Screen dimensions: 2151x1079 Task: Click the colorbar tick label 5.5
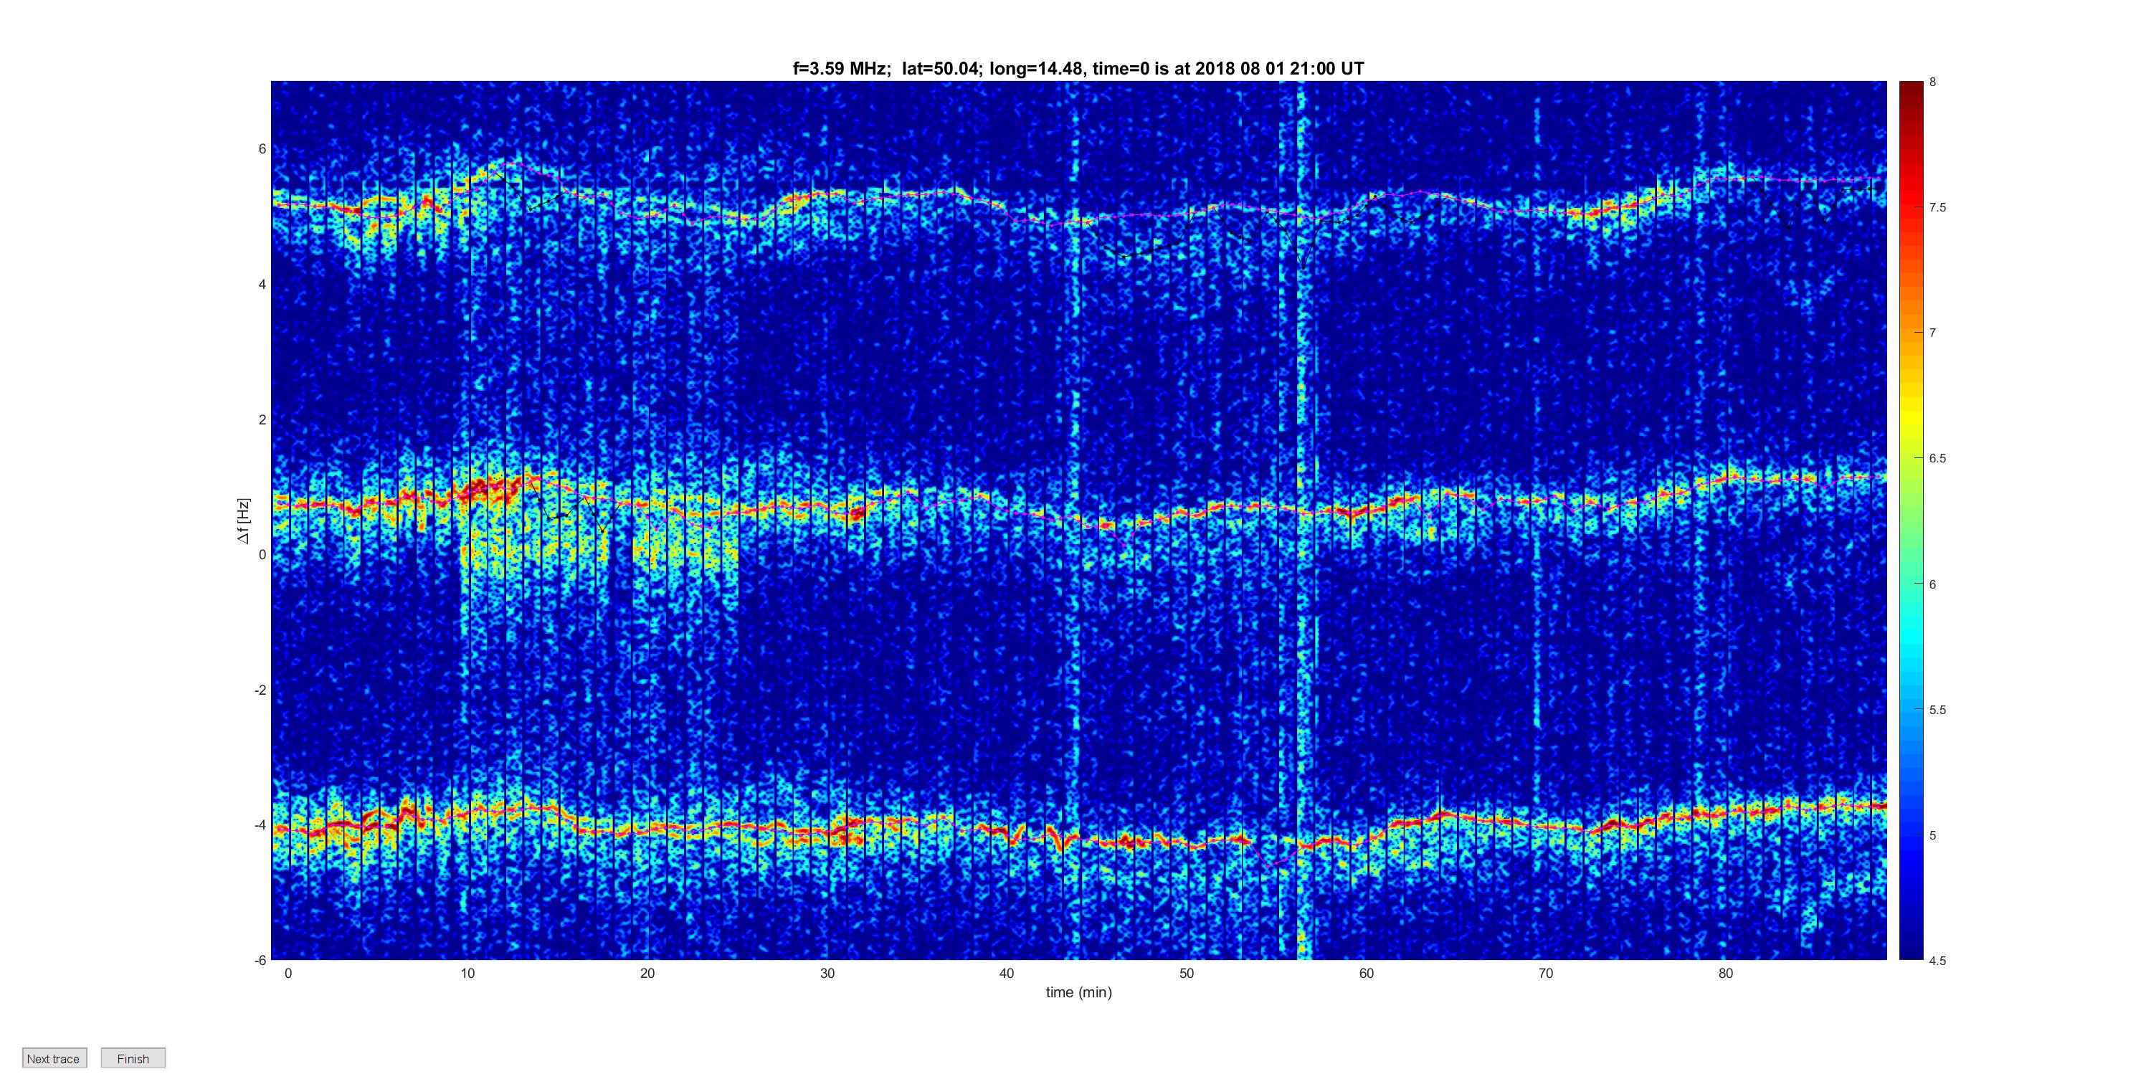point(1937,710)
